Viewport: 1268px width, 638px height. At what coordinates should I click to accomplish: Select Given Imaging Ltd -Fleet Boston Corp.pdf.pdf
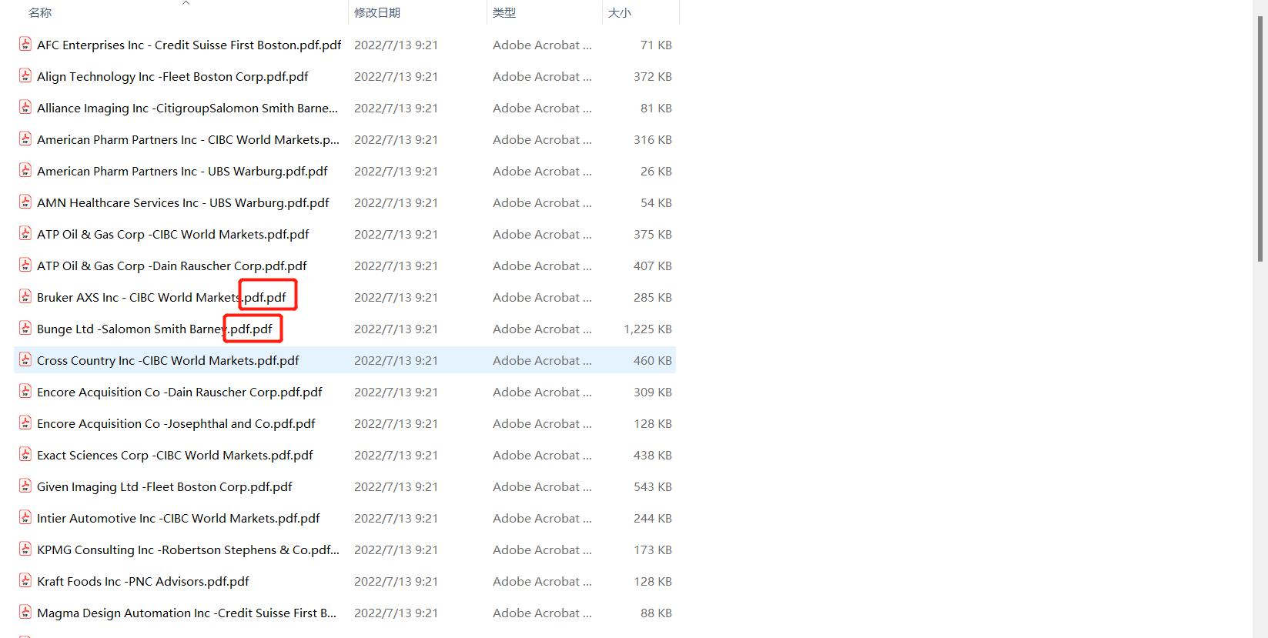[x=165, y=486]
